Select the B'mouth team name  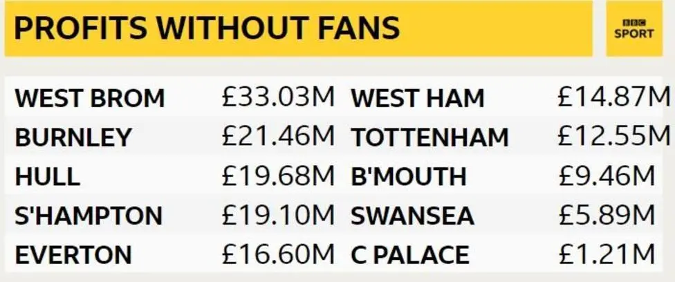(x=409, y=177)
